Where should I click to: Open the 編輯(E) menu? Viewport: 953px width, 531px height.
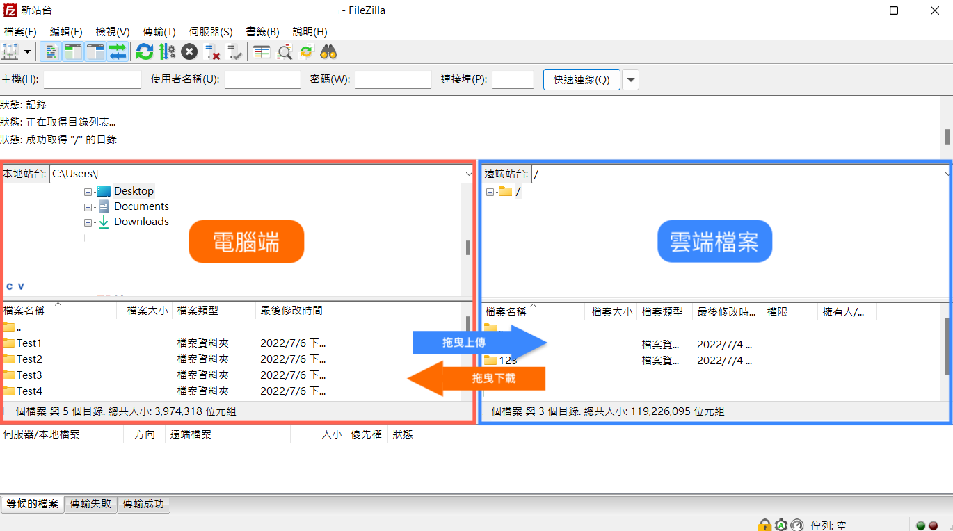click(x=66, y=32)
